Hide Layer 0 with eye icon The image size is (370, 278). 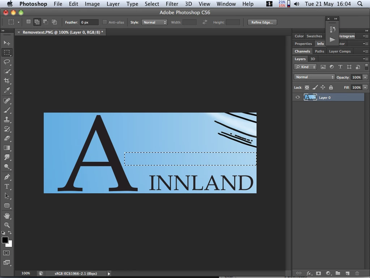point(298,97)
